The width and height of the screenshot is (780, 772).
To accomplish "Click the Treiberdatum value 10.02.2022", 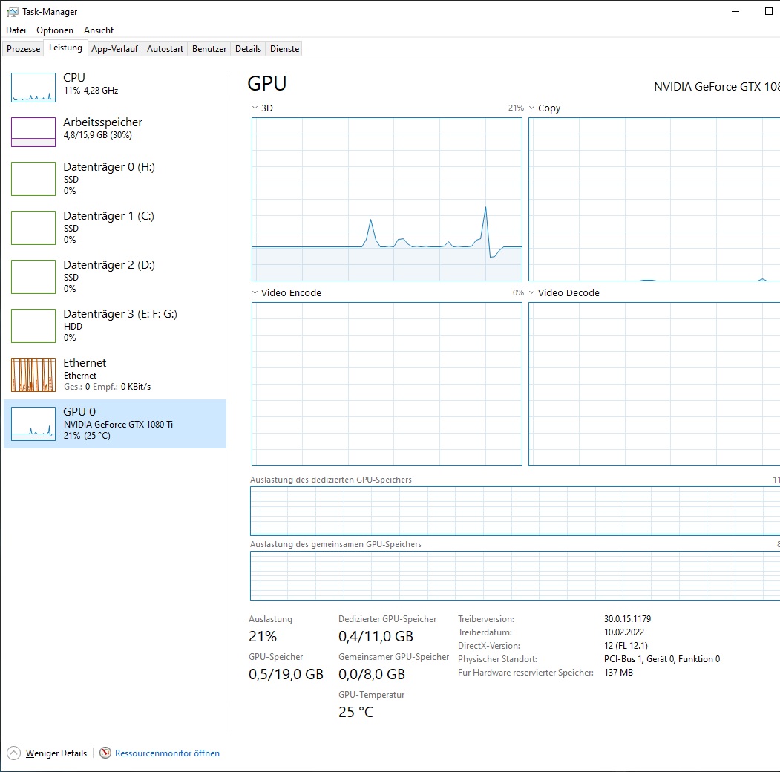I will point(624,632).
